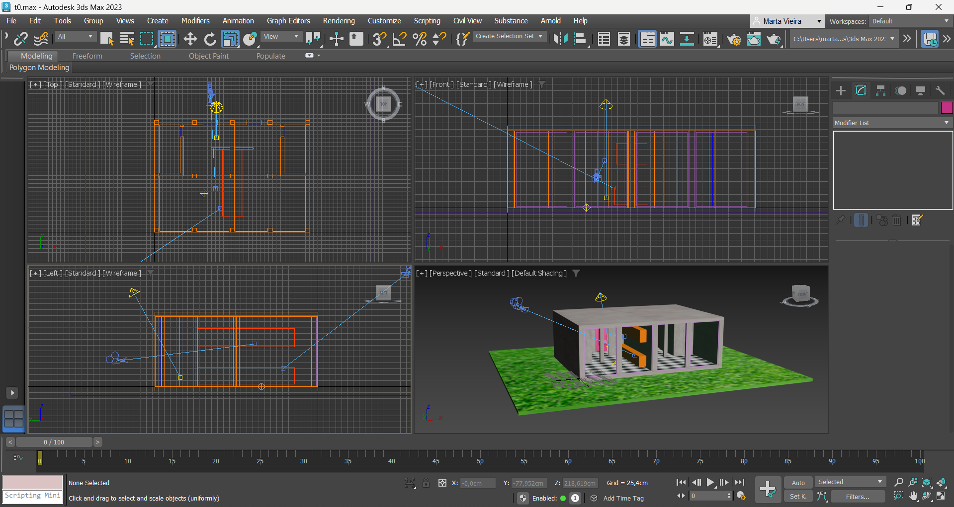Toggle Auto Key animation mode
954x507 pixels.
pos(798,483)
